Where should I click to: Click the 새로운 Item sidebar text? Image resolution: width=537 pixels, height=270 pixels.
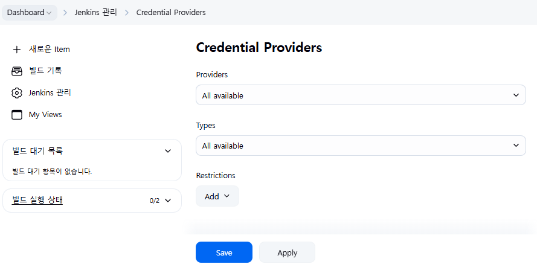click(50, 50)
